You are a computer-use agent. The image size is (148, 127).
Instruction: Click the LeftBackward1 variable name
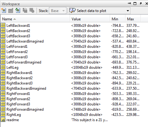coord(18,26)
